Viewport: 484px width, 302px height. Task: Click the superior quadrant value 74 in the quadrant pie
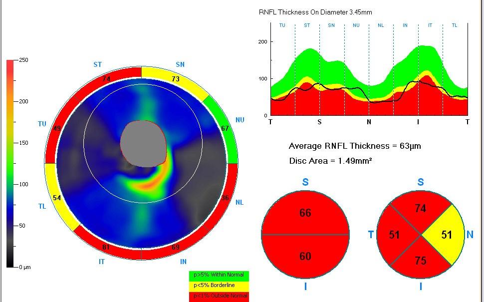pos(421,209)
